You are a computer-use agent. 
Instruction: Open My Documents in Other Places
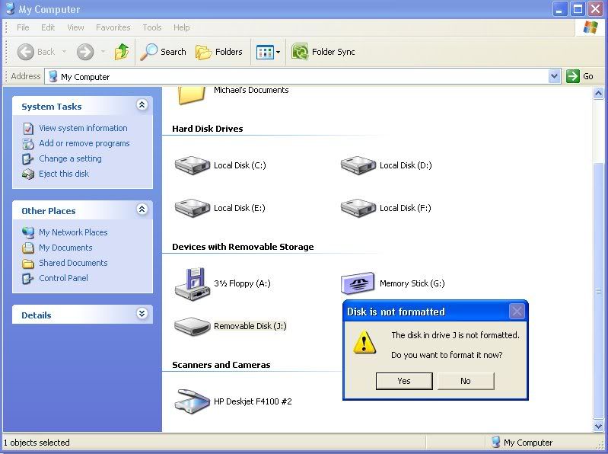[x=65, y=248]
